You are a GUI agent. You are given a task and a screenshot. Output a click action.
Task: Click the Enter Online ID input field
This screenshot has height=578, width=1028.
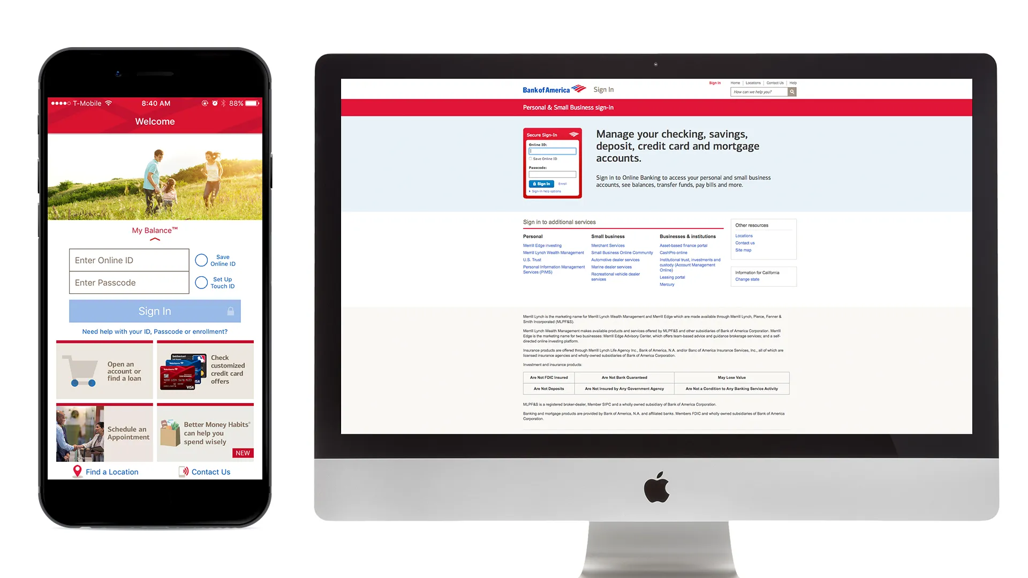[129, 260]
